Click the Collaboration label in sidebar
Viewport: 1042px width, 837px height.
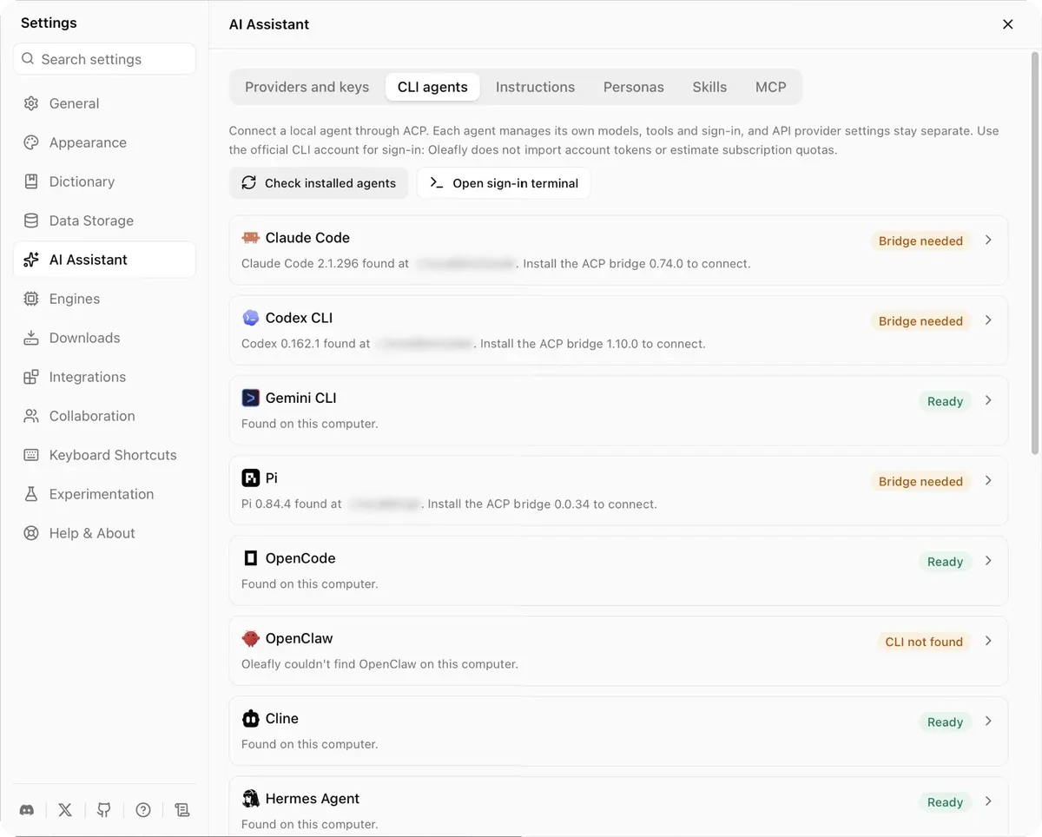coord(92,416)
